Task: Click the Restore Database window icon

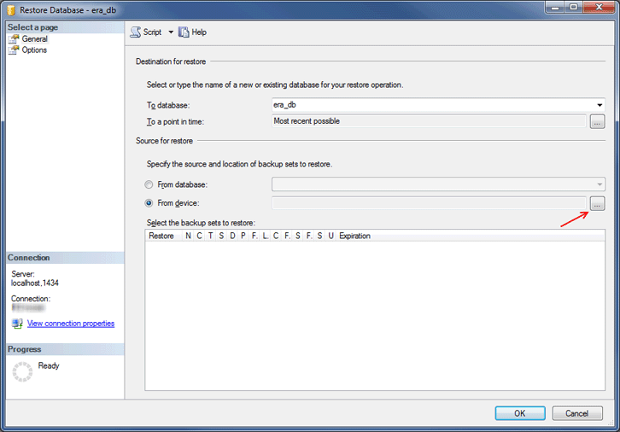Action: 10,8
